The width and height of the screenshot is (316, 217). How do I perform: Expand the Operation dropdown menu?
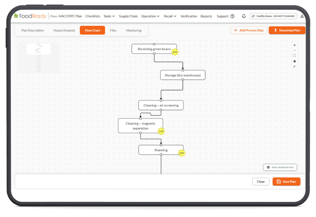pyautogui.click(x=150, y=16)
